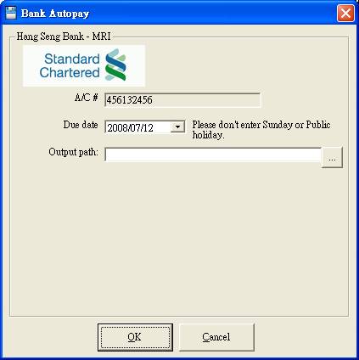Click the empty area below Output path
This screenshot has width=359, height=360.
coord(179,240)
